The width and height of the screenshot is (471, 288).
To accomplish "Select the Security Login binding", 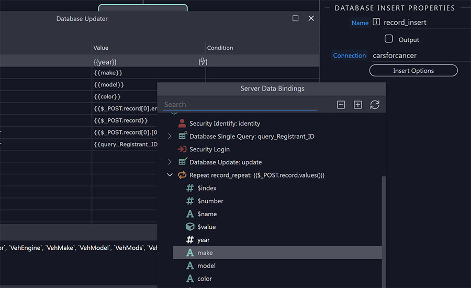I will (209, 149).
